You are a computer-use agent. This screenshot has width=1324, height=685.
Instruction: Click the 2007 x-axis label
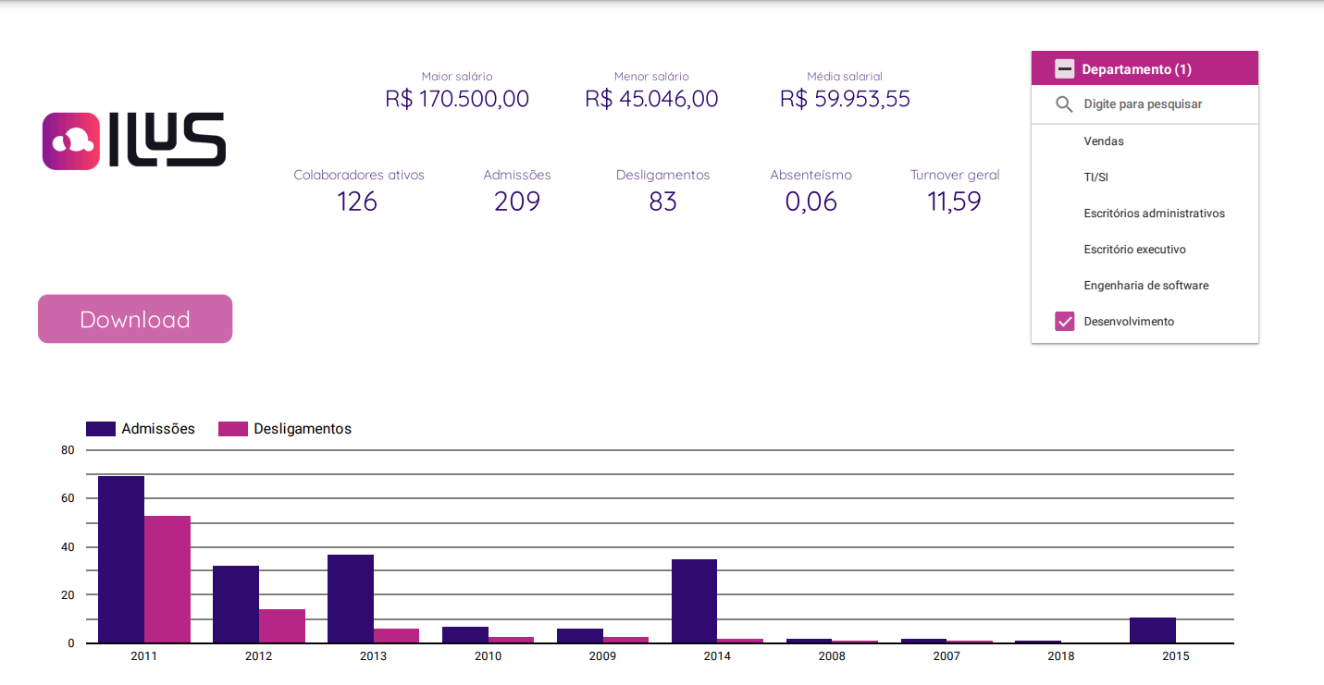[x=947, y=656]
